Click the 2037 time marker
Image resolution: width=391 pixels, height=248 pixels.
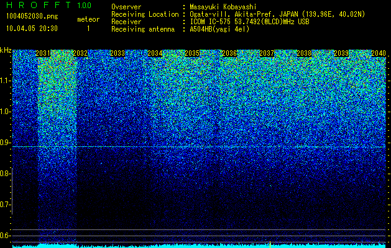point(267,53)
